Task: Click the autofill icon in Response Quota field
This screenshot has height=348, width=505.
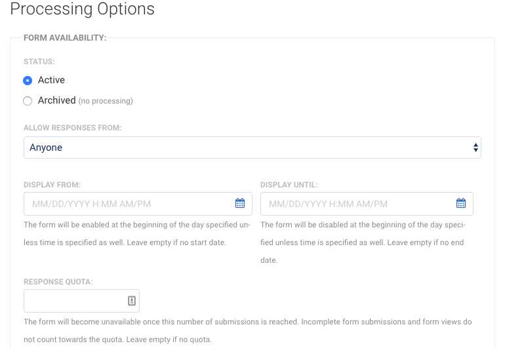Action: [132, 301]
